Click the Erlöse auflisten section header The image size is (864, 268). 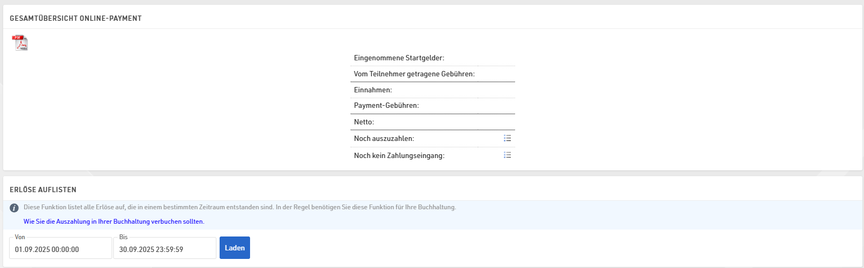[43, 190]
